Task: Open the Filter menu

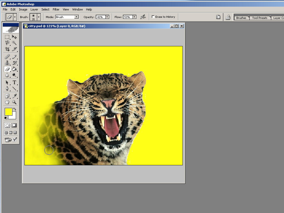Action: tap(56, 9)
